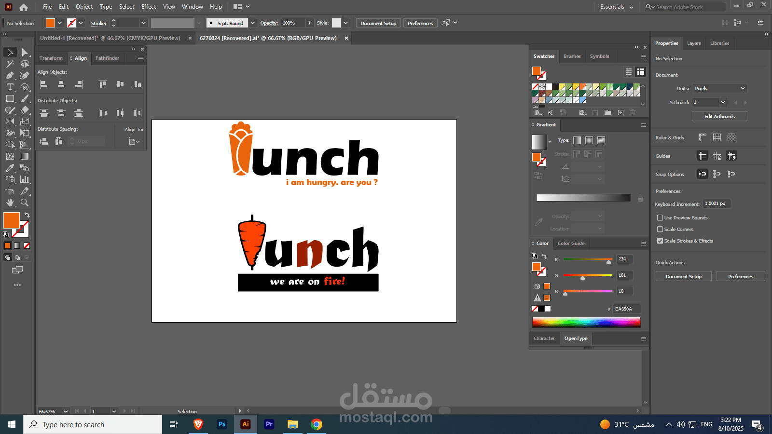Show swatches in list view
The height and width of the screenshot is (434, 772).
(629, 72)
